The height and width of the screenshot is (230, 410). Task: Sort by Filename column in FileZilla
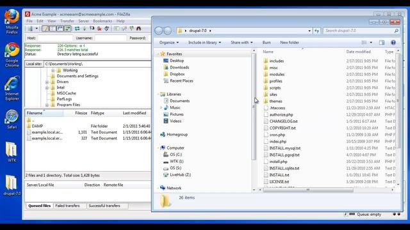44,113
